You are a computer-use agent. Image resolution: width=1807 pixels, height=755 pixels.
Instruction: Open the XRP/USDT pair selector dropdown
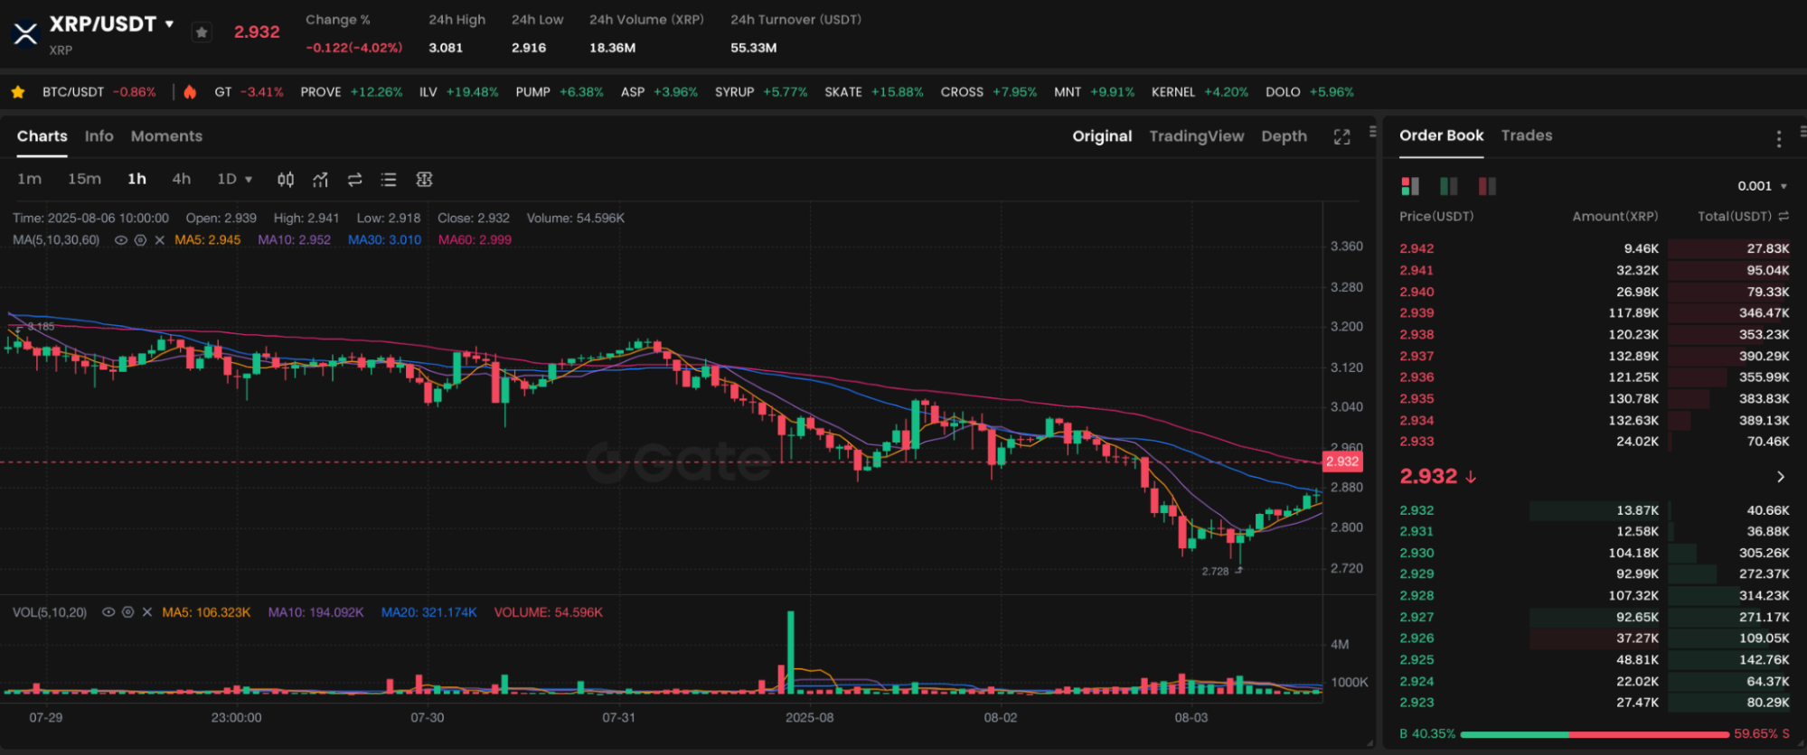pos(169,24)
